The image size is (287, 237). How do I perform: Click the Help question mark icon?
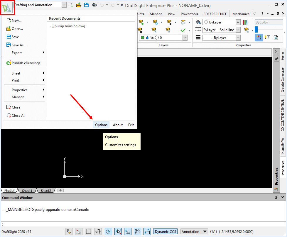(262, 14)
